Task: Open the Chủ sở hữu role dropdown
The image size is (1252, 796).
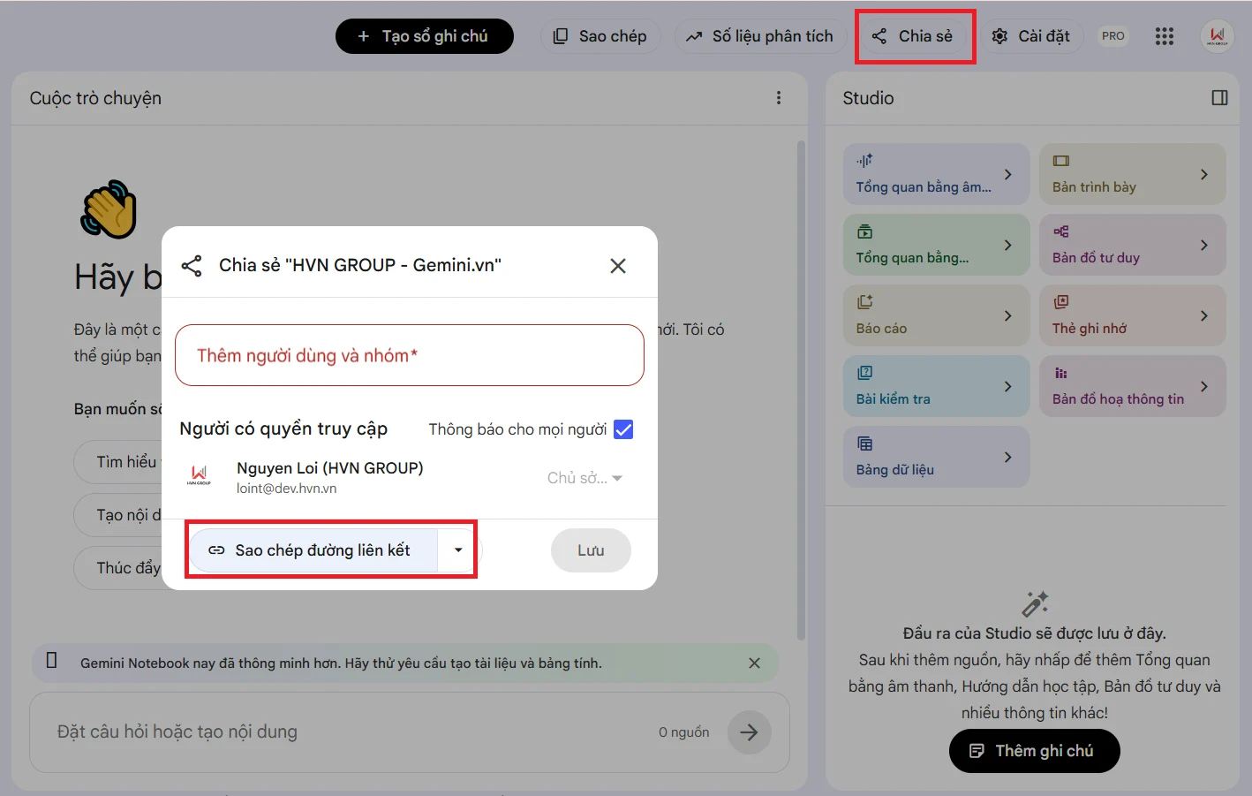Action: tap(585, 478)
